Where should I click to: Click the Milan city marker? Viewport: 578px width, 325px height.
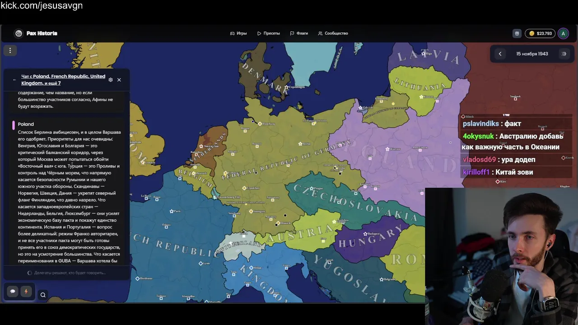(252, 268)
